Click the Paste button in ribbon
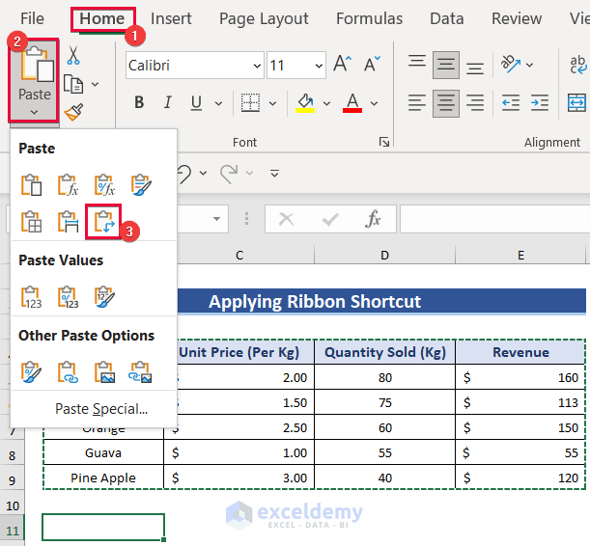 point(34,80)
